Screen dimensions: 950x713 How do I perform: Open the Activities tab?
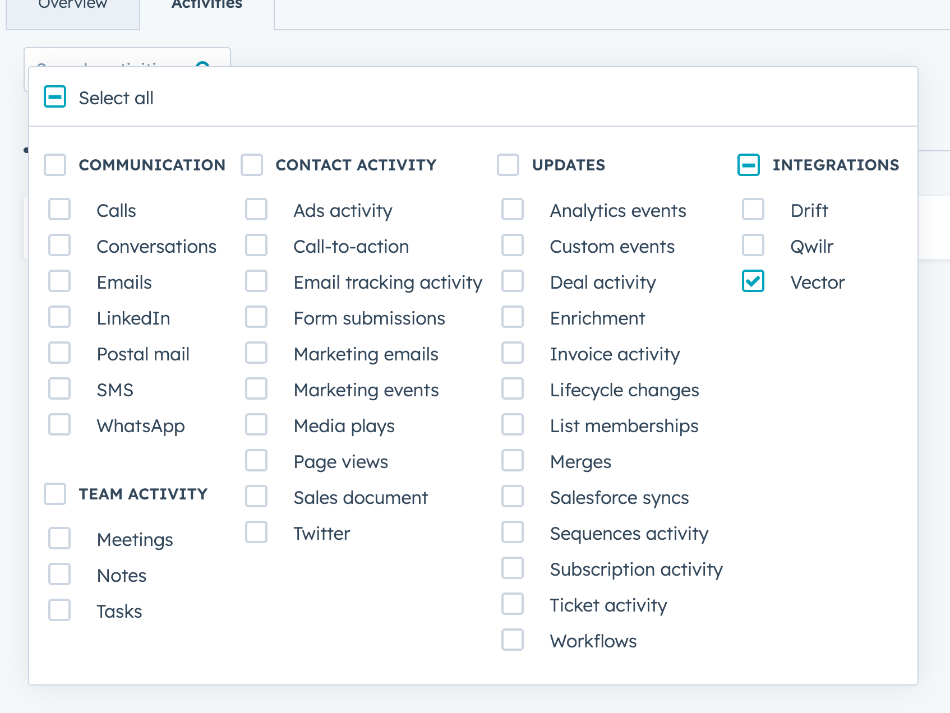tap(207, 6)
